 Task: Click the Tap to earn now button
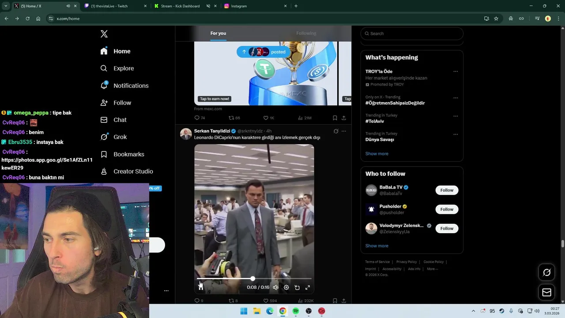(215, 99)
